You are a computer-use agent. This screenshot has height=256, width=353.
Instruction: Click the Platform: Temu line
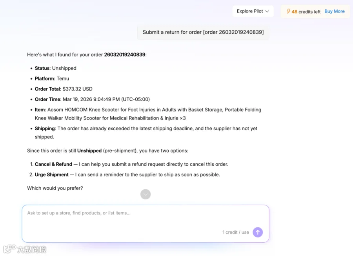click(52, 78)
